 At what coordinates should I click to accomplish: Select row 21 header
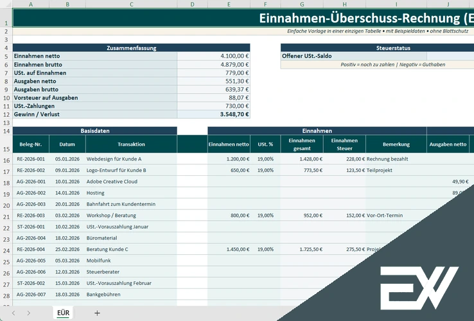pos(6,216)
